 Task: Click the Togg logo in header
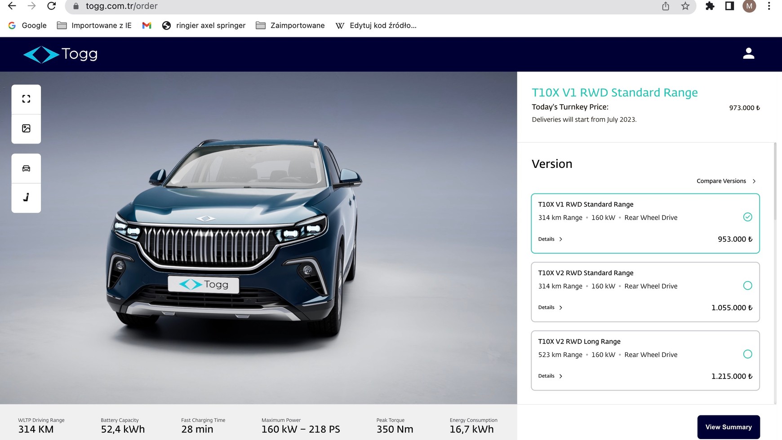click(x=60, y=54)
